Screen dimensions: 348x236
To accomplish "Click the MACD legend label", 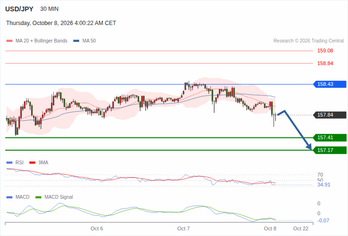I will [x=23, y=197].
